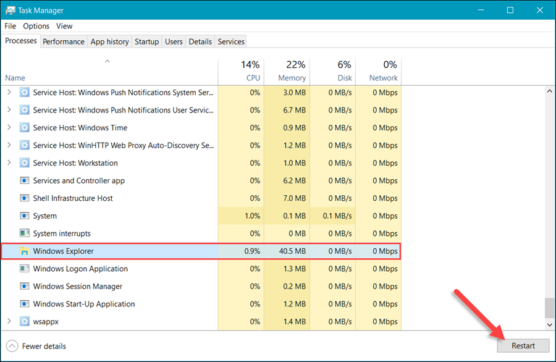Collapse details with the Fewer details chevron
The image size is (556, 362).
(x=11, y=346)
